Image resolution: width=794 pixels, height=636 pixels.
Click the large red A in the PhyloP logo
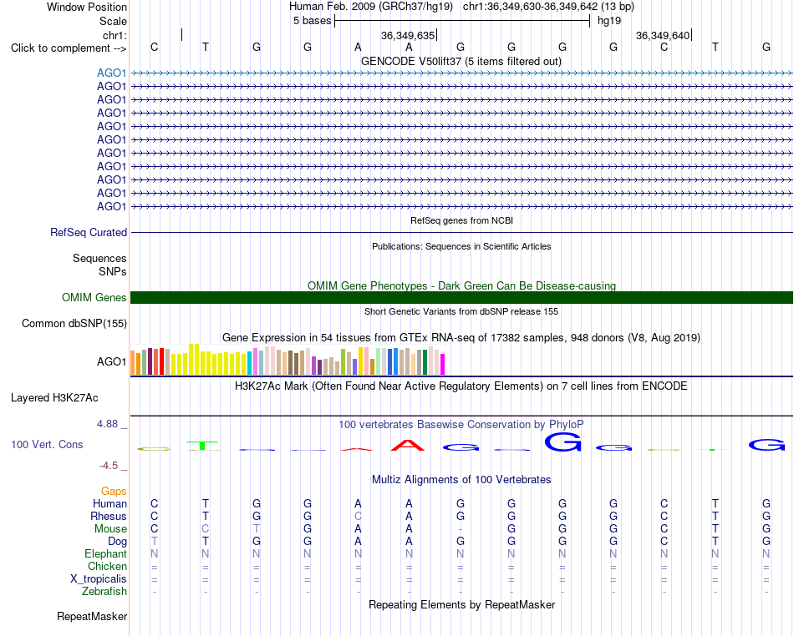(409, 446)
